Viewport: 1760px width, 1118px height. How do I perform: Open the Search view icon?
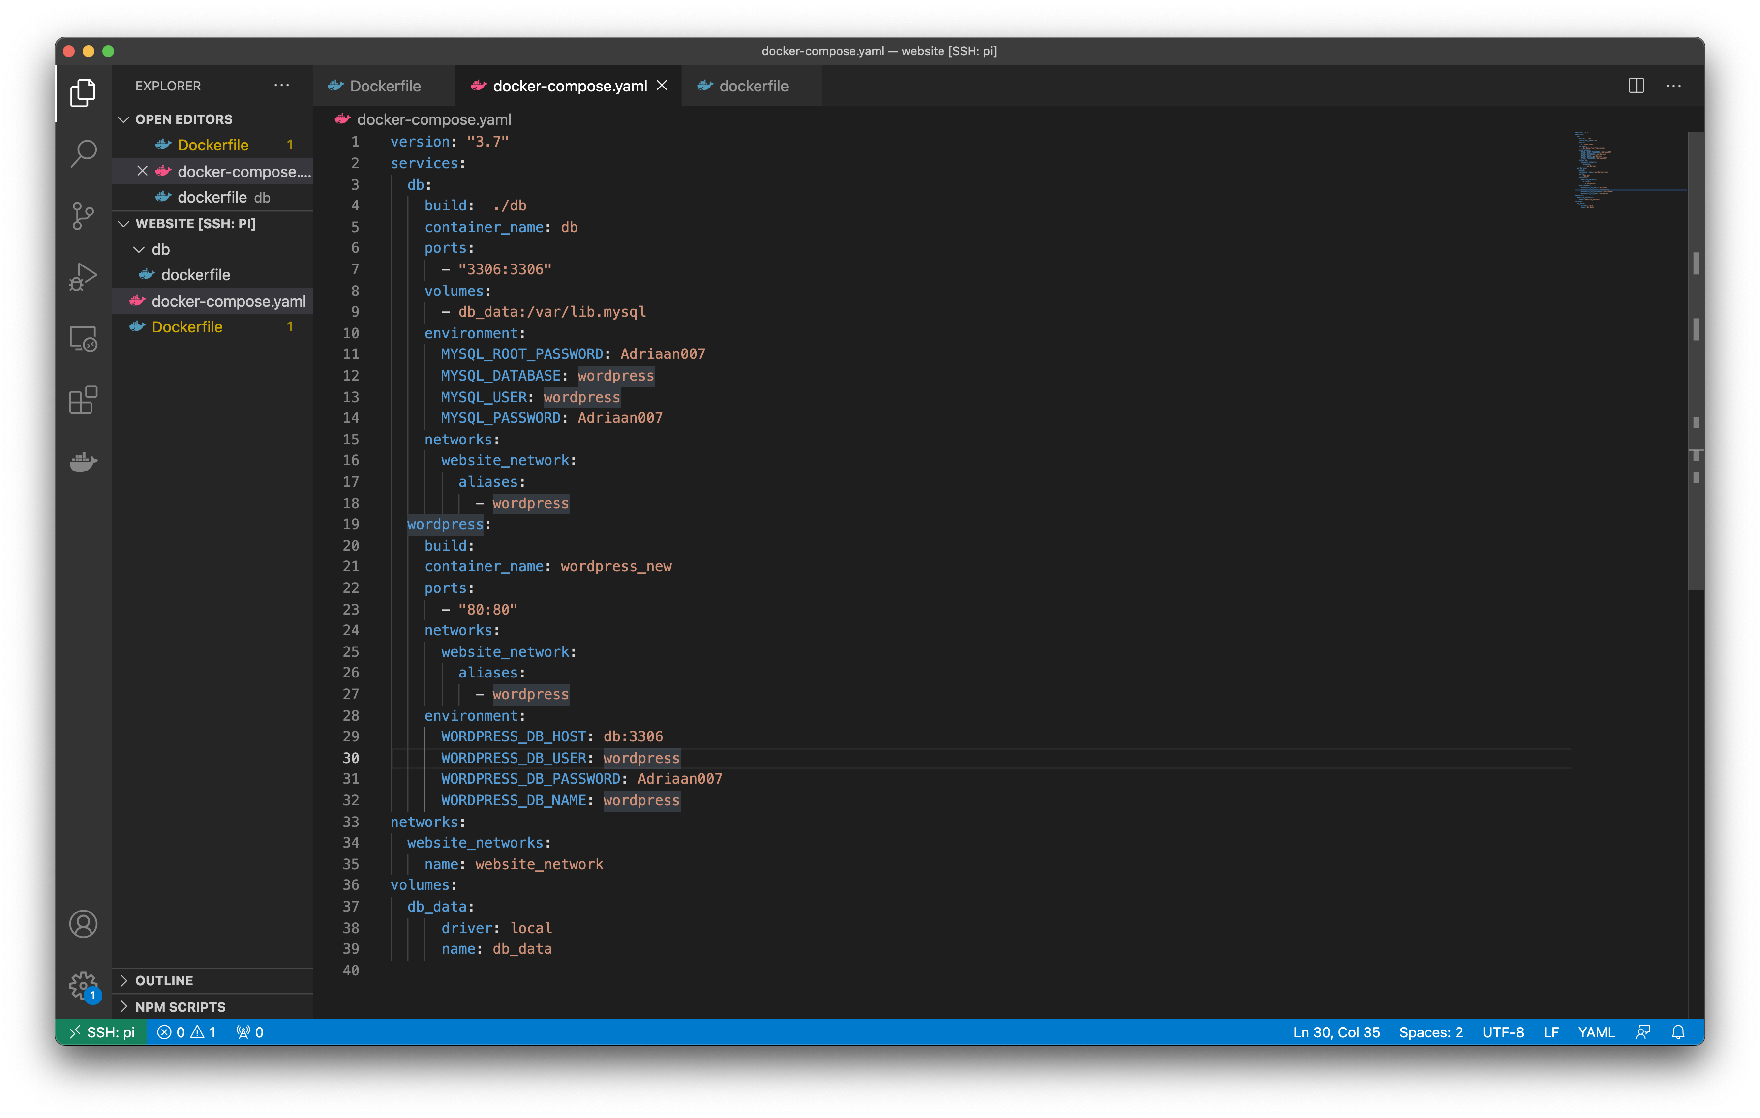point(83,154)
